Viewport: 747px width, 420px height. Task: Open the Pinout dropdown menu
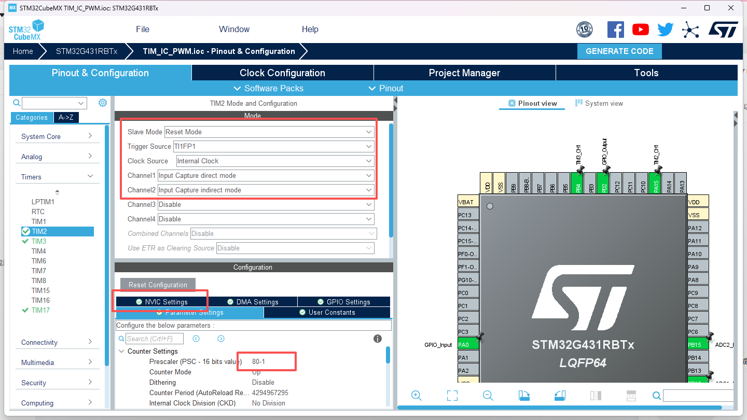pos(386,88)
